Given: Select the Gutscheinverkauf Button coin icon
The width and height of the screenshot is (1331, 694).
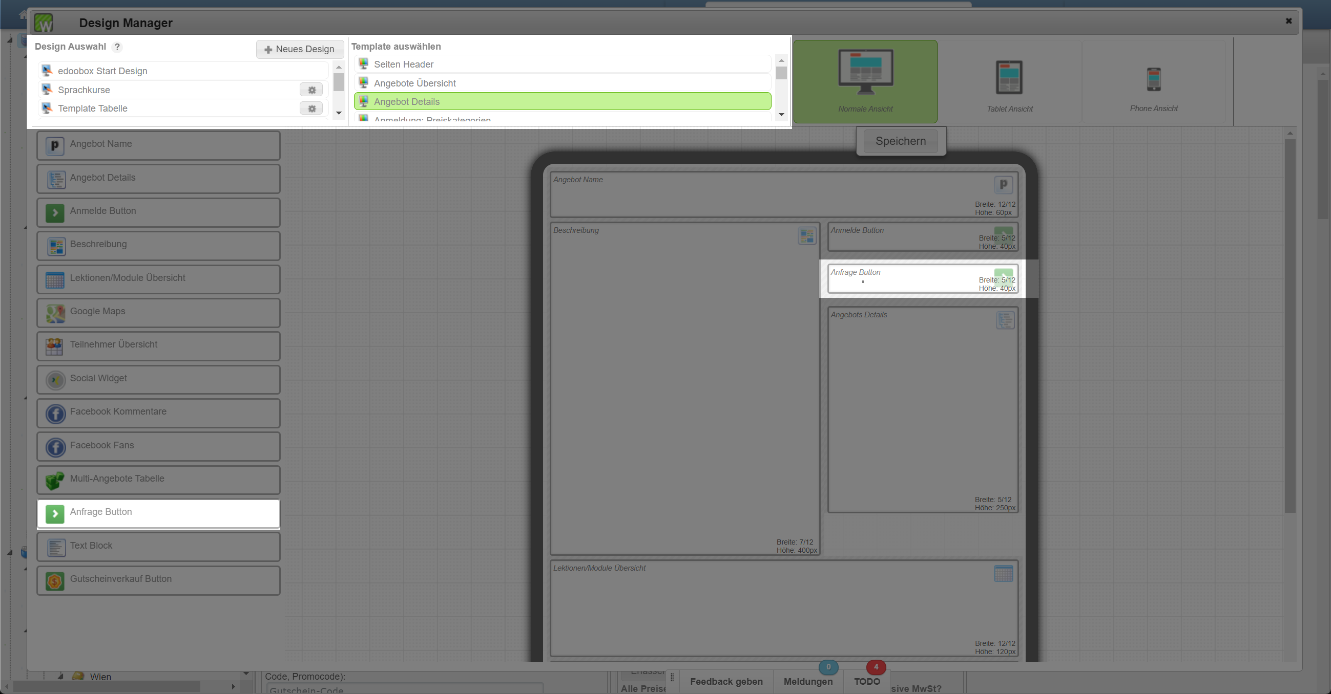Looking at the screenshot, I should click(54, 580).
